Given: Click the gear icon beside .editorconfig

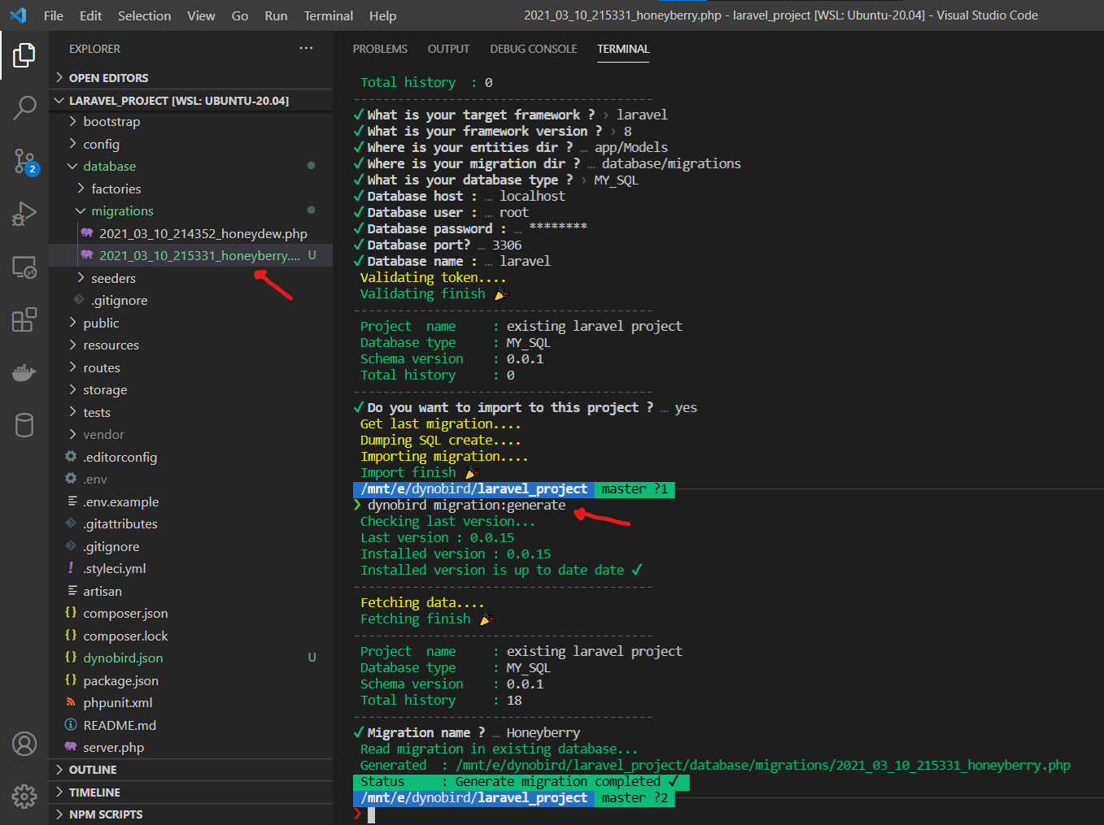Looking at the screenshot, I should tap(71, 457).
